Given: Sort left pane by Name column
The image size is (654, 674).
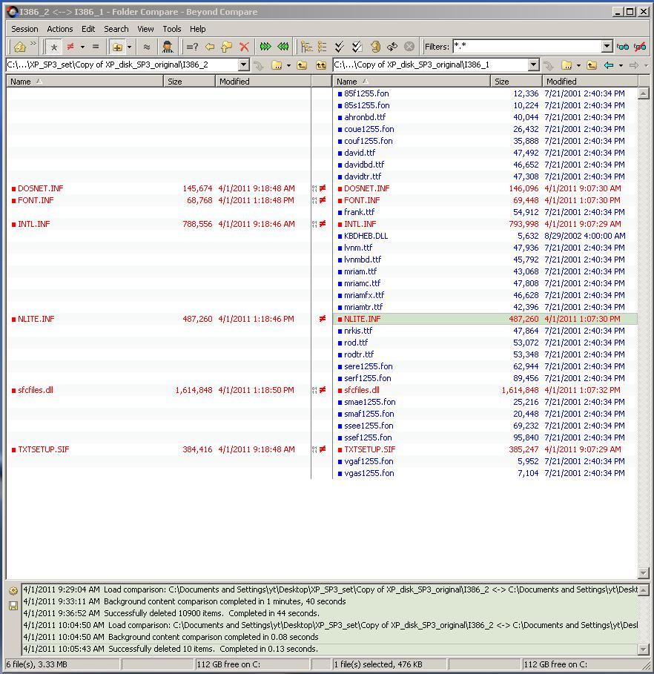Looking at the screenshot, I should tap(85, 82).
